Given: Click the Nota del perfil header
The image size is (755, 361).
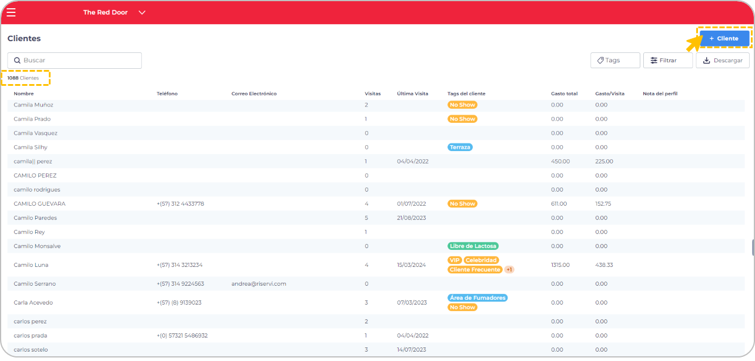Looking at the screenshot, I should click(x=660, y=93).
